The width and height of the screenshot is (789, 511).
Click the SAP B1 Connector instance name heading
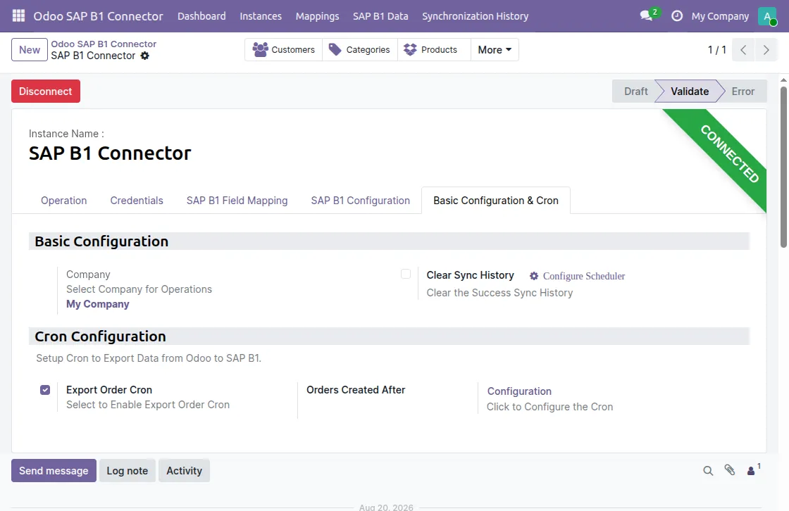point(110,153)
